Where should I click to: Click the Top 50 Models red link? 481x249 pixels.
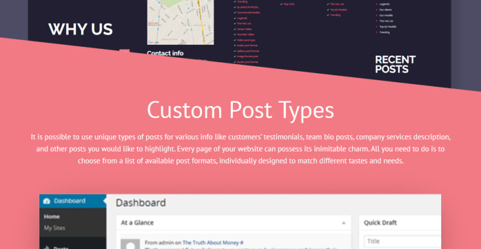338,10
